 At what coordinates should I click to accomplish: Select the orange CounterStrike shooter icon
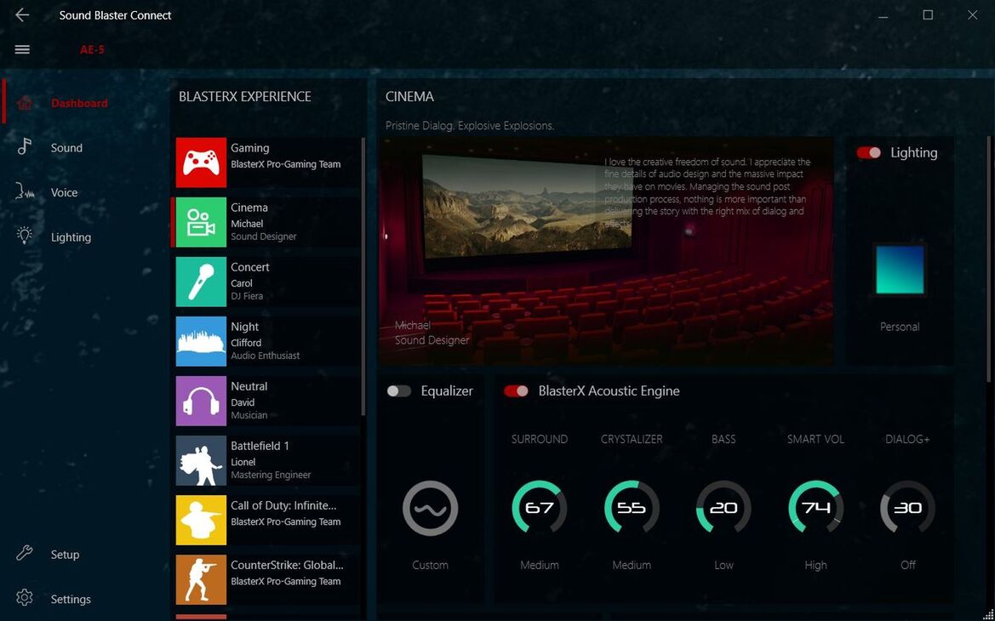point(201,580)
